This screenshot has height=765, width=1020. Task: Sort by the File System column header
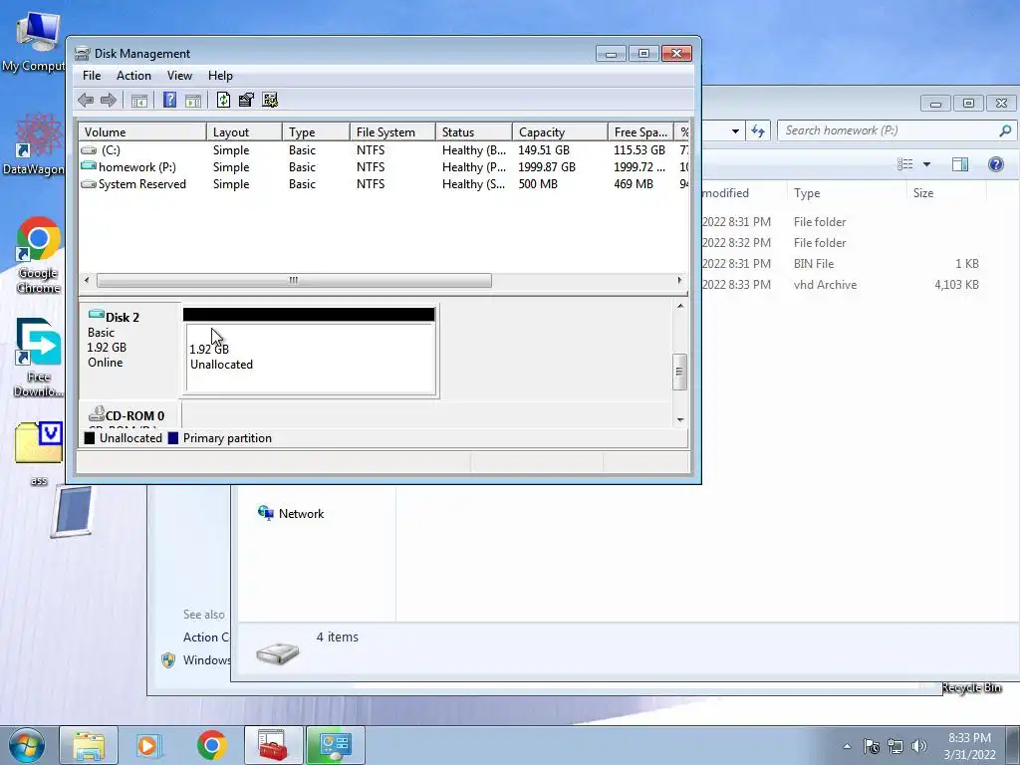click(392, 132)
